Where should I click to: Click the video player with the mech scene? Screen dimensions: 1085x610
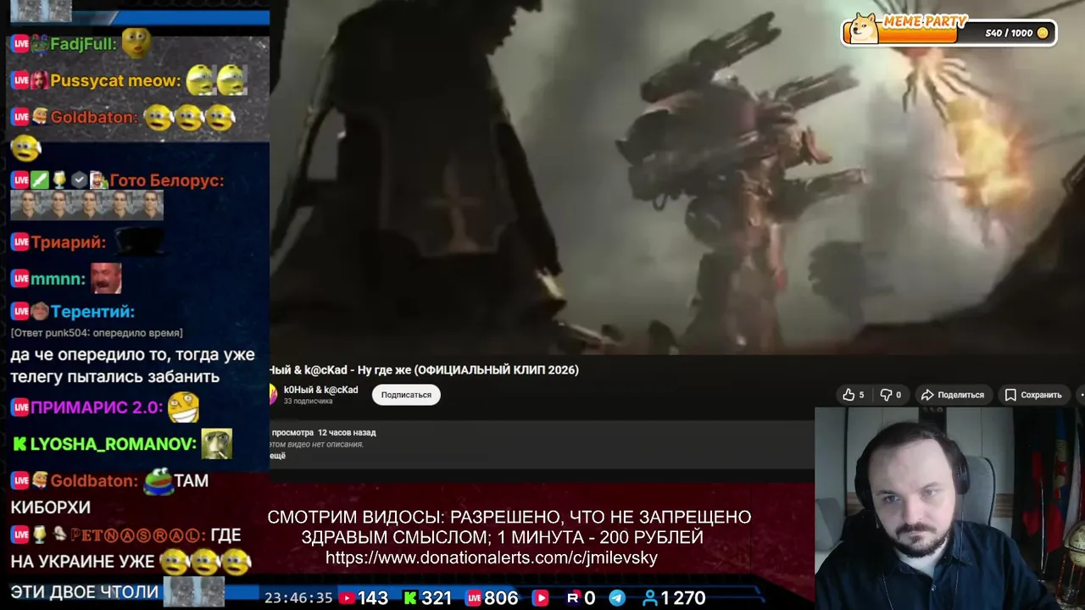tap(677, 177)
